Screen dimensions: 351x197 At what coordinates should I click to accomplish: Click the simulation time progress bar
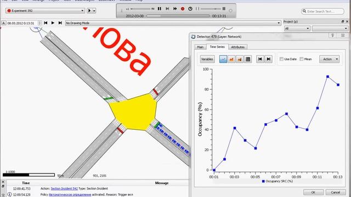[x=178, y=16]
